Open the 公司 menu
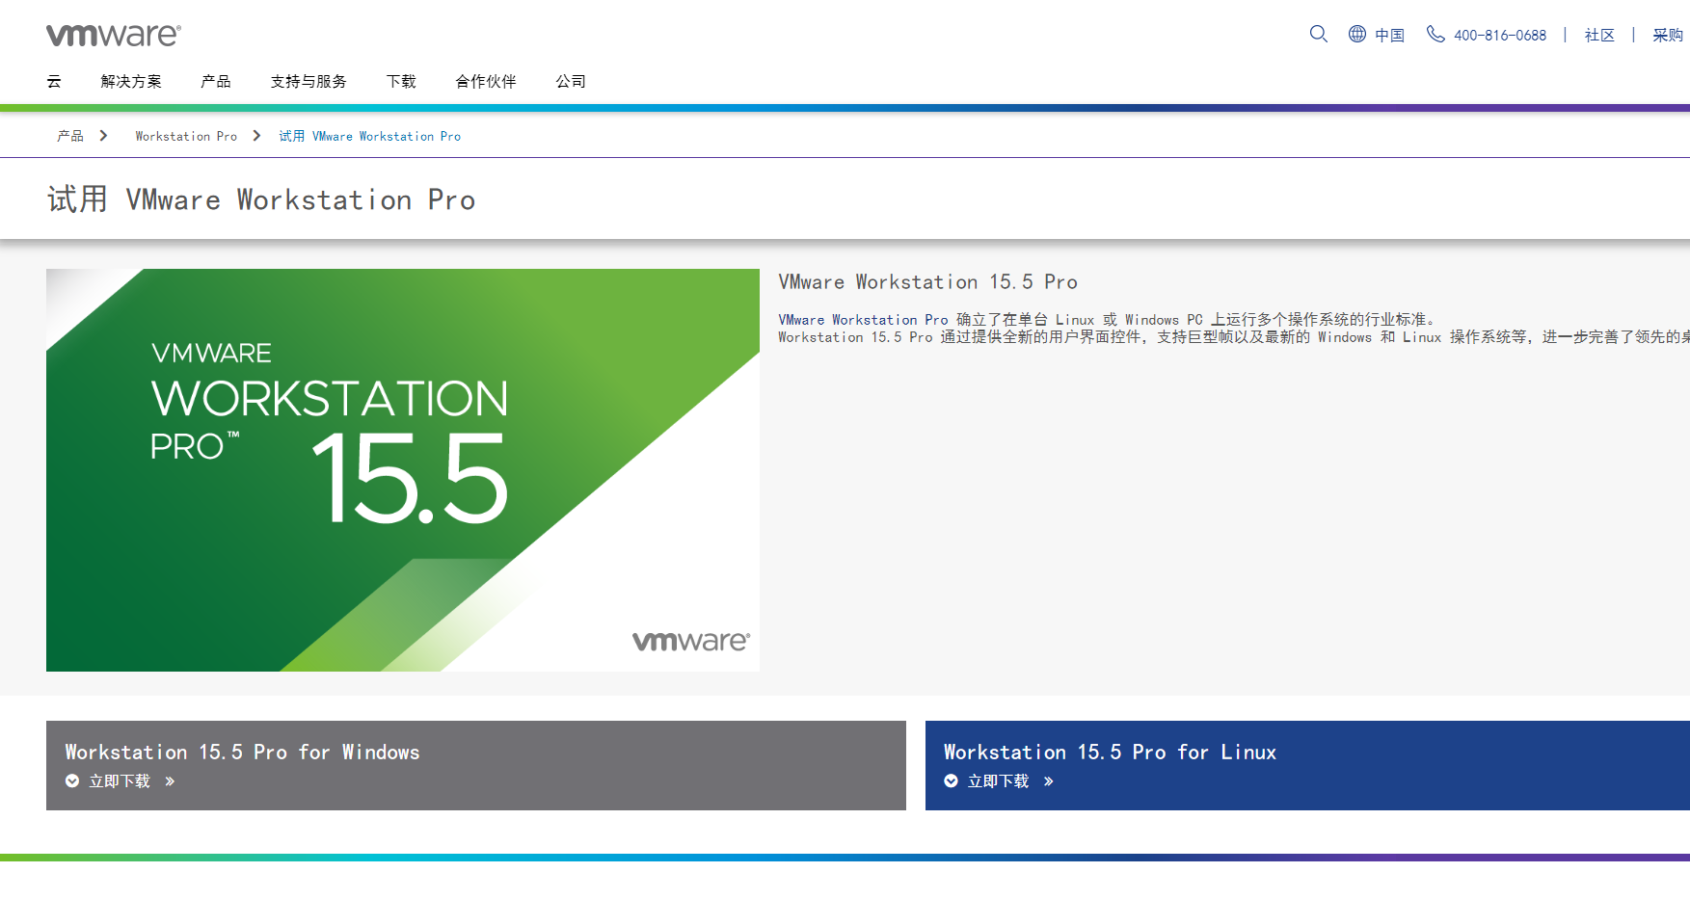The width and height of the screenshot is (1690, 899). coord(571,82)
